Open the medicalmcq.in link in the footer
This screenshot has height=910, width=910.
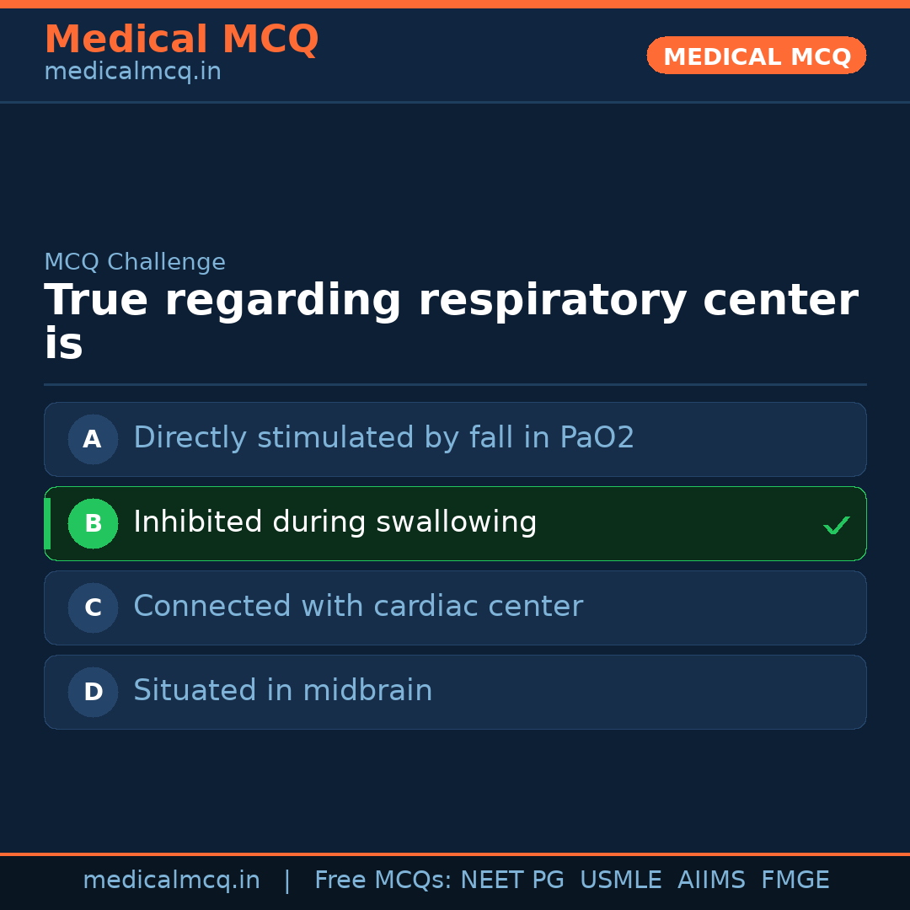click(x=171, y=881)
